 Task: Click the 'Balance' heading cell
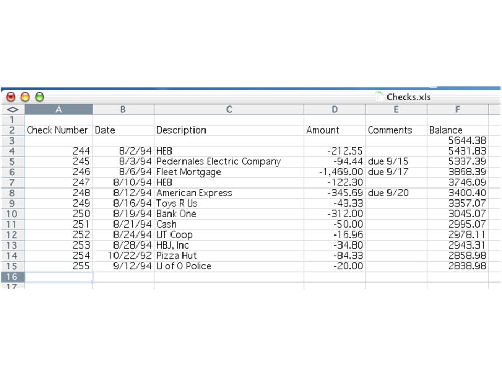pos(458,131)
